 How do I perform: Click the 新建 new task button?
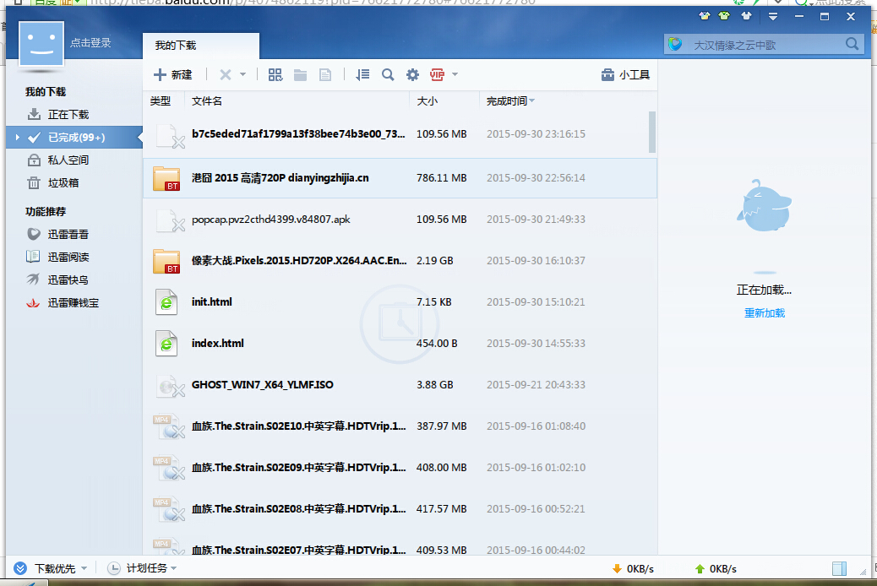[x=173, y=74]
